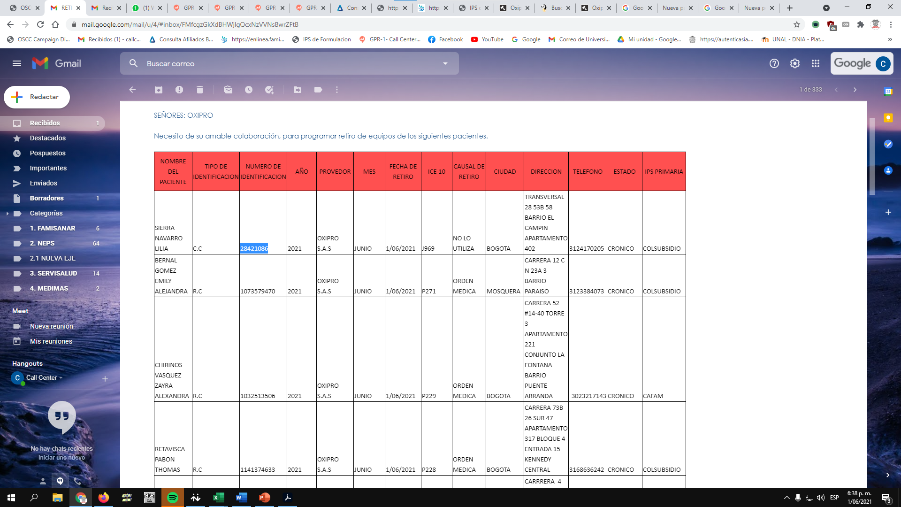
Task: Apply a label to this email
Action: 318,90
